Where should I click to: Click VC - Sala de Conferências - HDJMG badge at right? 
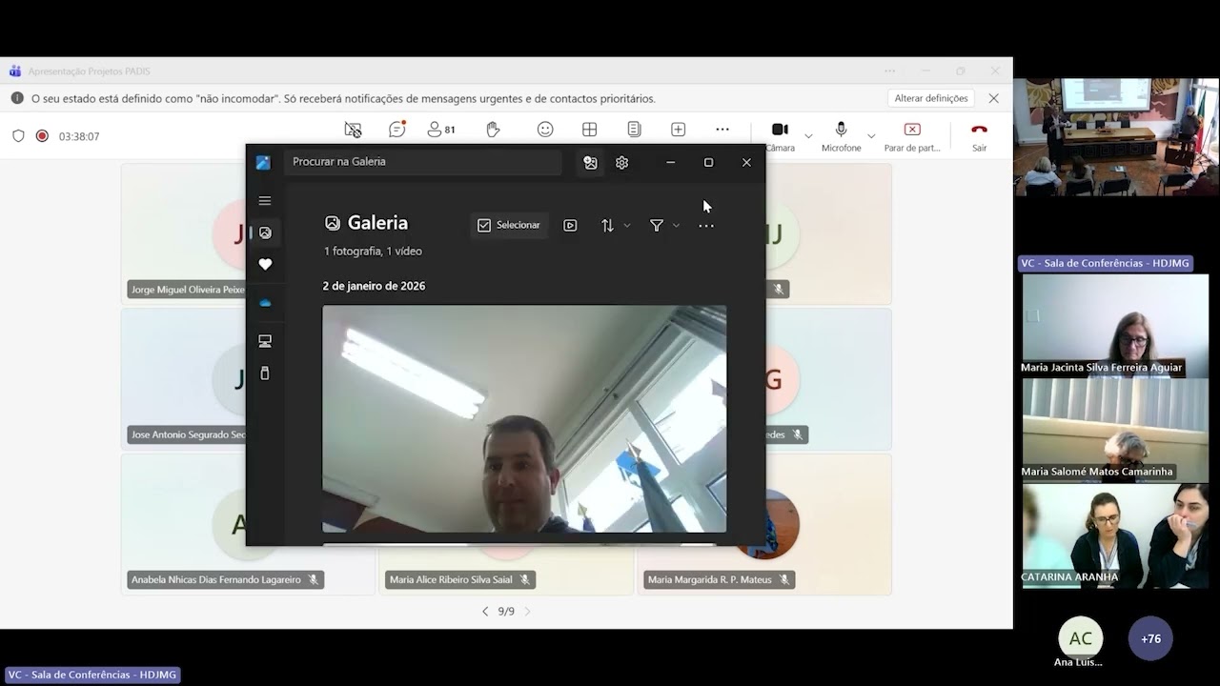click(x=1106, y=263)
